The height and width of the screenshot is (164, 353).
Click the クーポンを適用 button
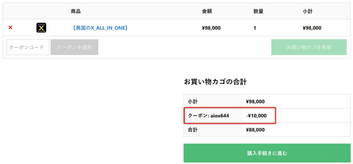(74, 47)
